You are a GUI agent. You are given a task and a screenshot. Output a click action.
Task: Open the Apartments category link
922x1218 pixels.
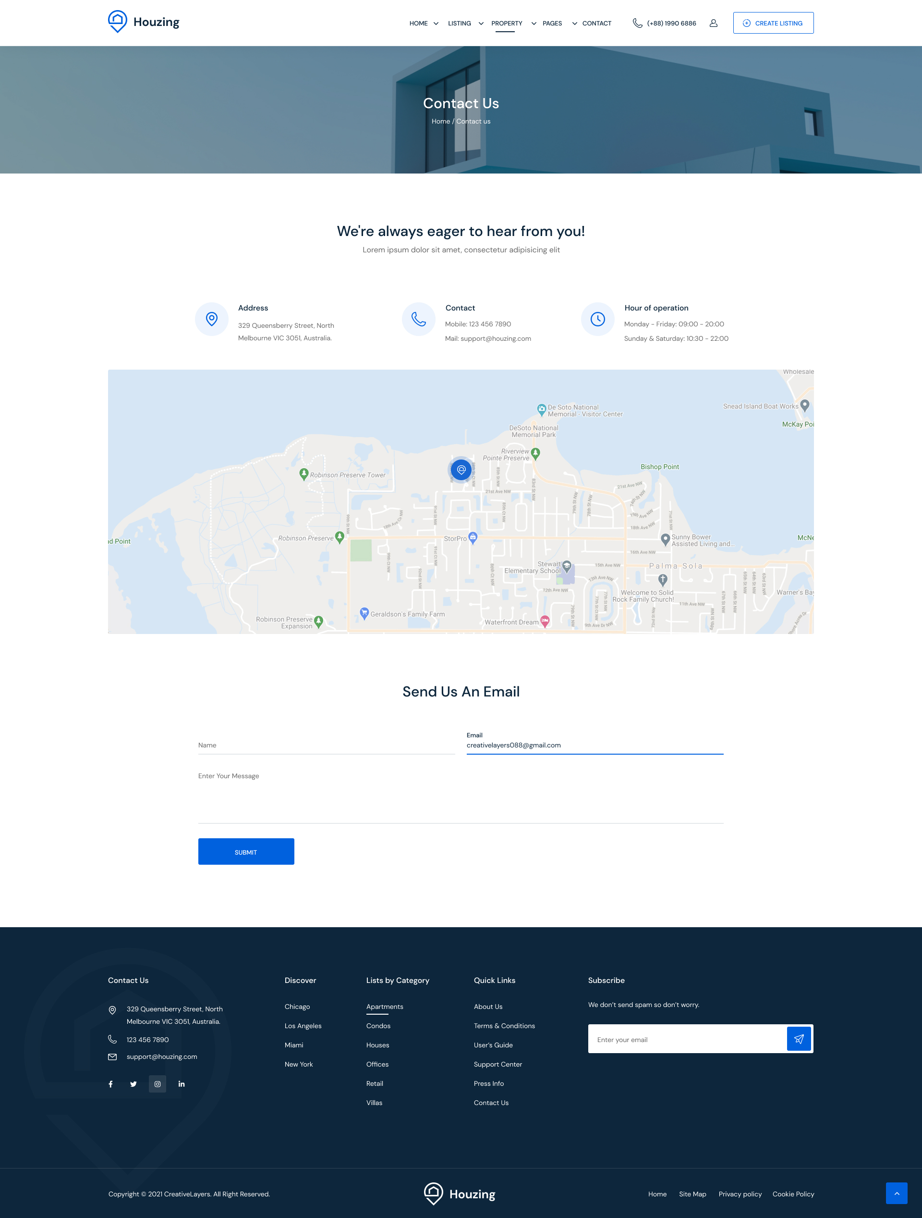click(385, 1007)
